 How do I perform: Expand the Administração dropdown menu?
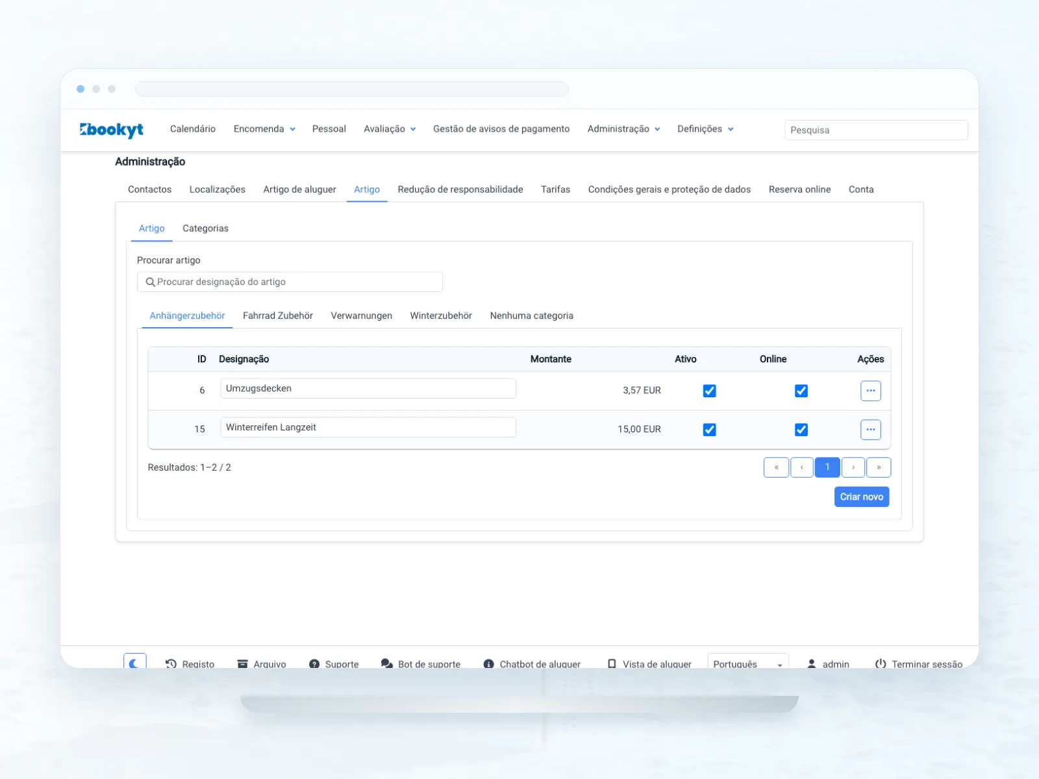tap(624, 129)
